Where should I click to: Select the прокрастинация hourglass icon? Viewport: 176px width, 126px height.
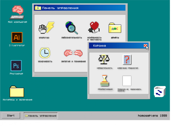(104, 81)
